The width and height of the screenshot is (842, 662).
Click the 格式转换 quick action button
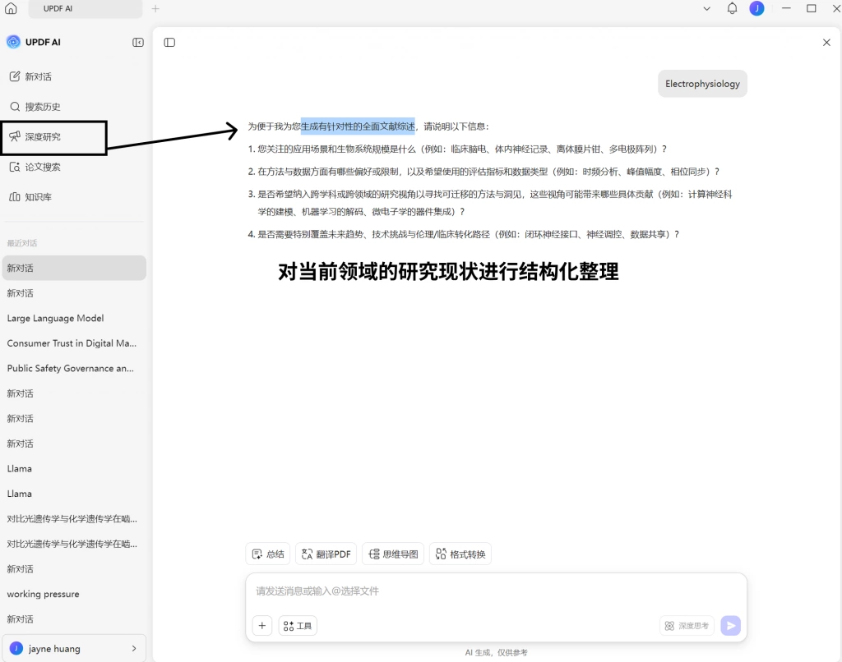tap(460, 554)
